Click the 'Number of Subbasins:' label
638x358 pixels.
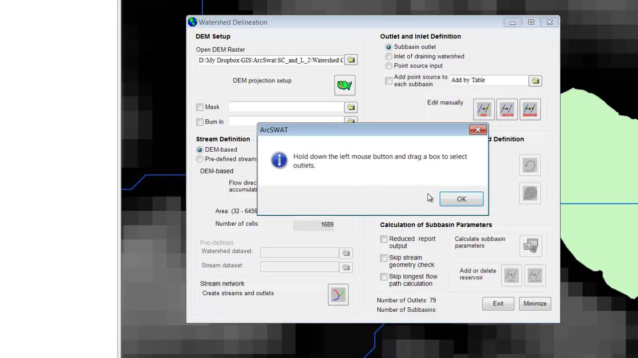pos(407,310)
